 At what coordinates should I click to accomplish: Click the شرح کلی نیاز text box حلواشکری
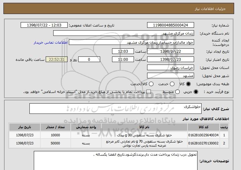[115, 109]
